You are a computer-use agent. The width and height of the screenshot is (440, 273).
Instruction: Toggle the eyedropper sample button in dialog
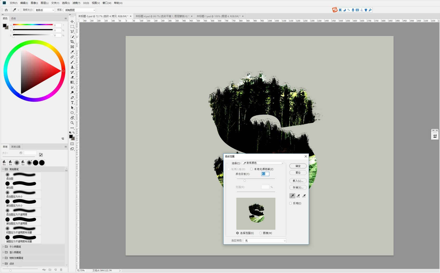pos(292,196)
